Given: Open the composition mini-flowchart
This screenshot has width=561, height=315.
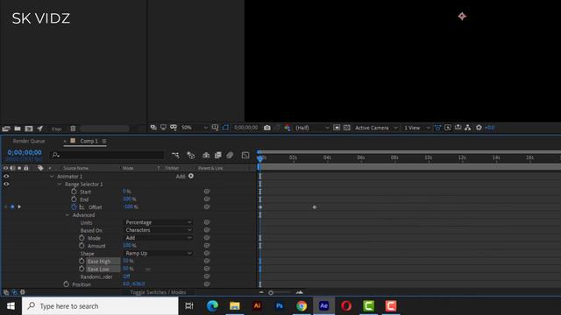Looking at the screenshot, I should click(x=175, y=155).
